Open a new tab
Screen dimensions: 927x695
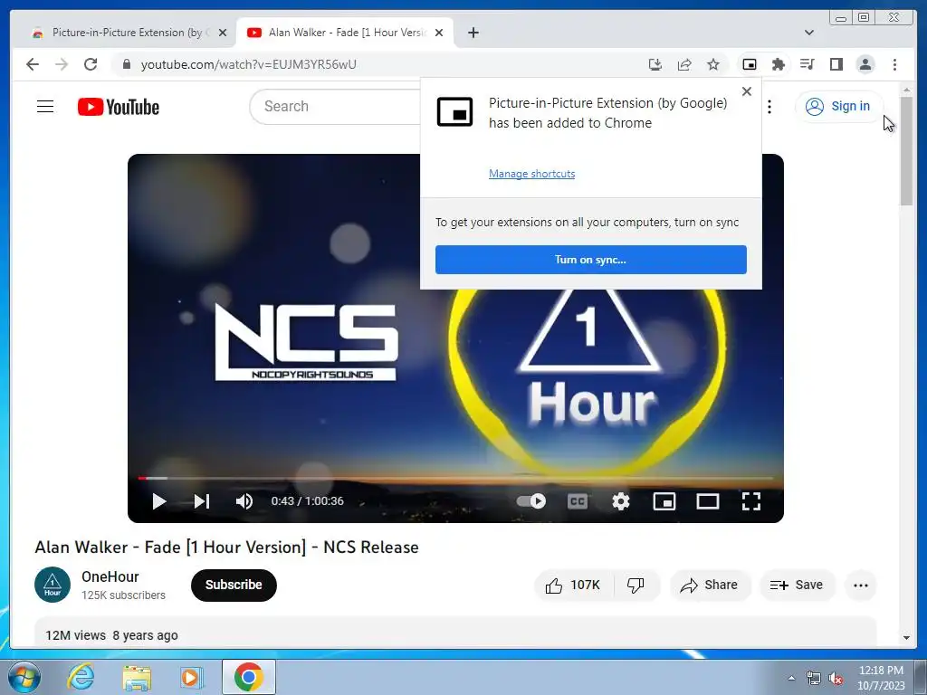(473, 33)
